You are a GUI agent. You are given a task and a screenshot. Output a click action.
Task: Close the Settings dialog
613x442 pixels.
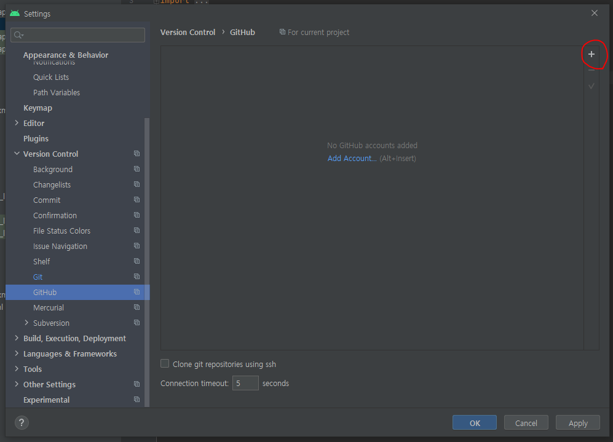594,14
